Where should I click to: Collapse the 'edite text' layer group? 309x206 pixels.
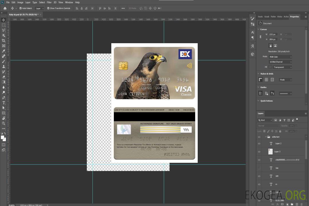click(266, 137)
